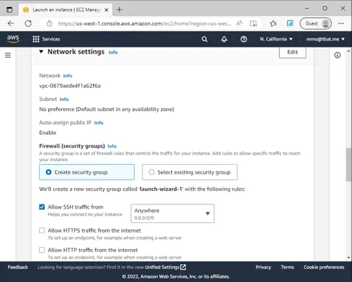352x282 pixels.
Task: Enable Allow HTTPS traffic from the internet
Action: click(x=42, y=231)
